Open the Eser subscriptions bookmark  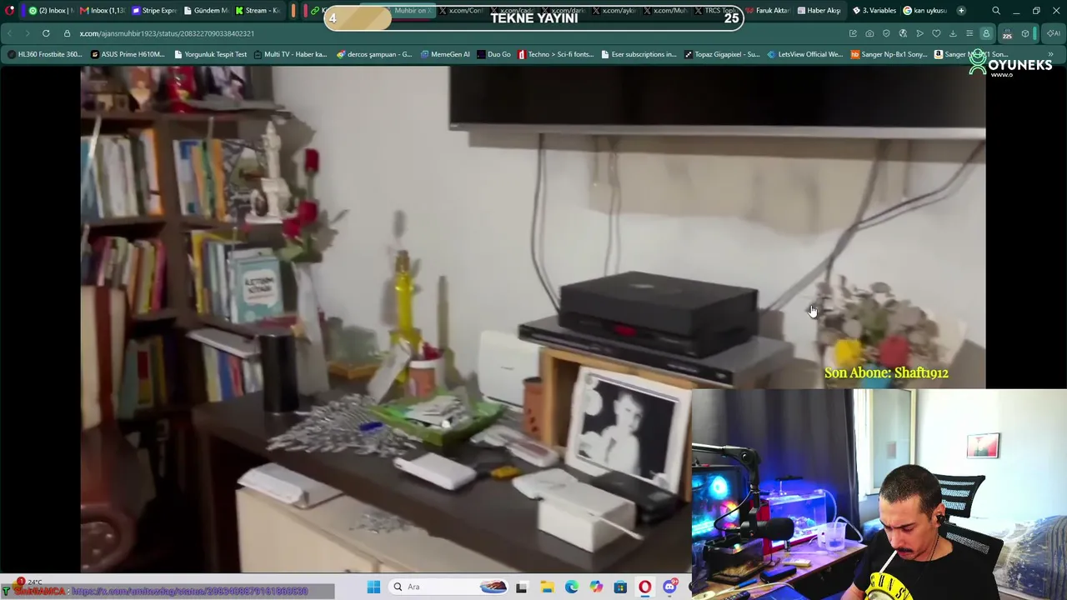click(x=639, y=54)
